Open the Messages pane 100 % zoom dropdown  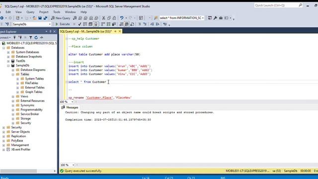click(73, 165)
